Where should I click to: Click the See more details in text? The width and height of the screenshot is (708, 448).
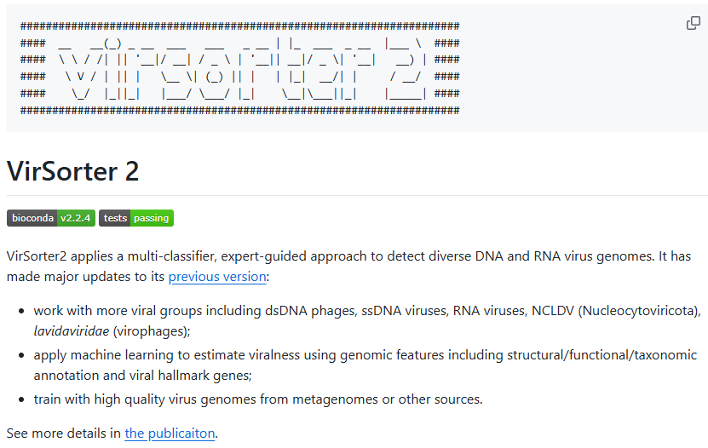64,434
